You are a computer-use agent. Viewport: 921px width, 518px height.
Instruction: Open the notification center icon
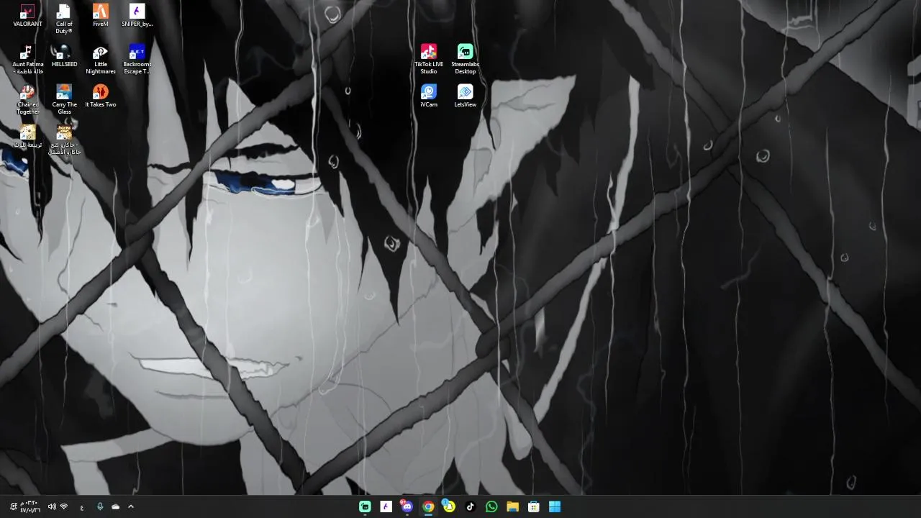click(13, 506)
